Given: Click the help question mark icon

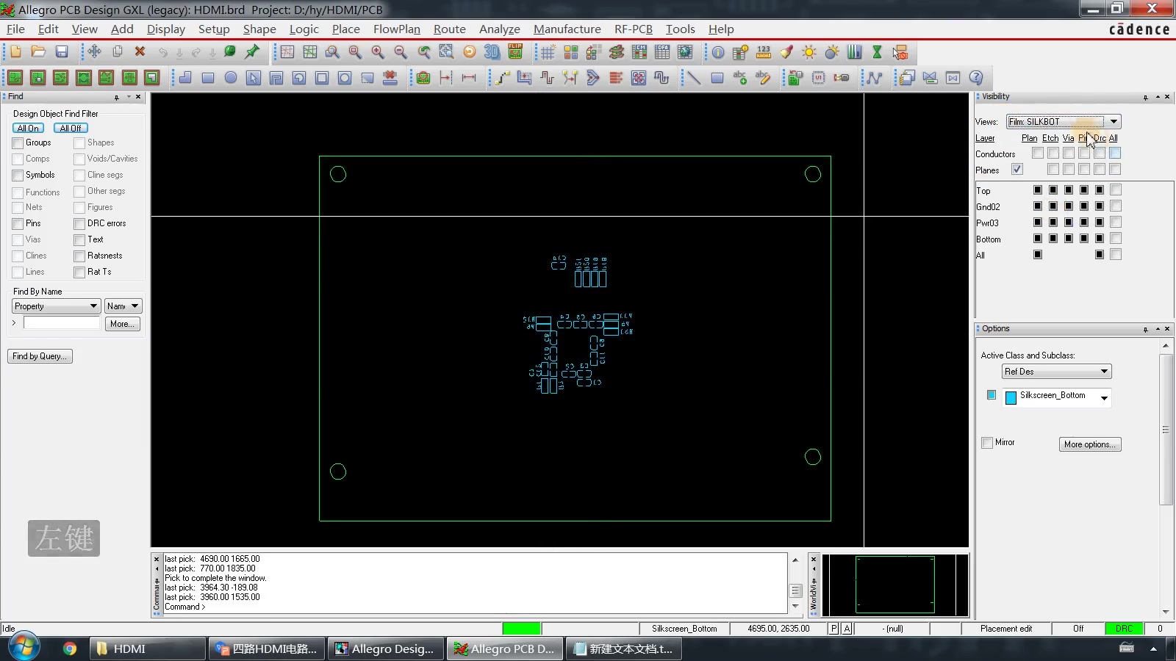Looking at the screenshot, I should tap(976, 78).
